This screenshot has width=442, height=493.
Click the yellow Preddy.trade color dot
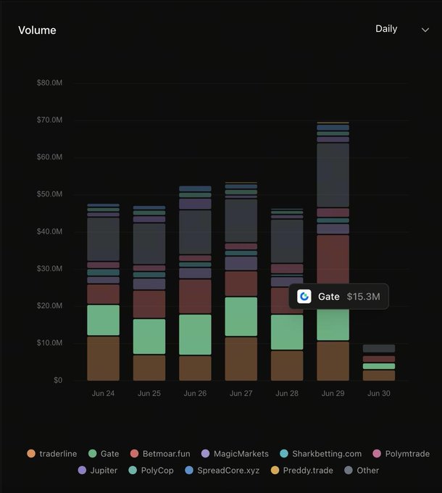coord(275,470)
